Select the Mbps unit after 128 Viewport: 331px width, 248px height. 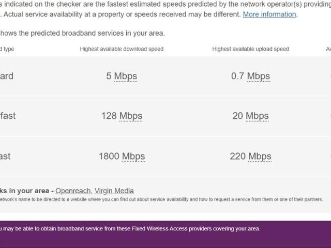(x=131, y=116)
